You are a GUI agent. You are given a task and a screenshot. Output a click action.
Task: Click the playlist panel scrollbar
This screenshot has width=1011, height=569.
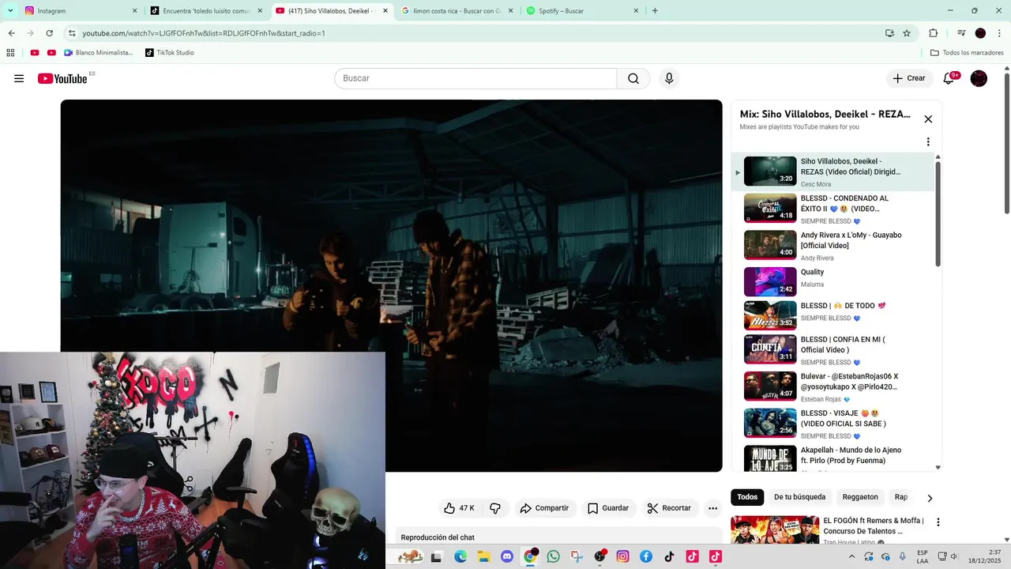pyautogui.click(x=938, y=213)
